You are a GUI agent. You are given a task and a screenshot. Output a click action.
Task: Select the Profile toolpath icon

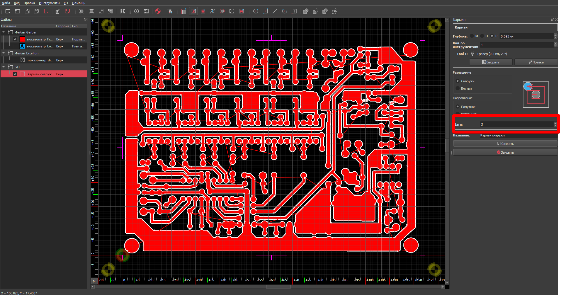pos(184,11)
